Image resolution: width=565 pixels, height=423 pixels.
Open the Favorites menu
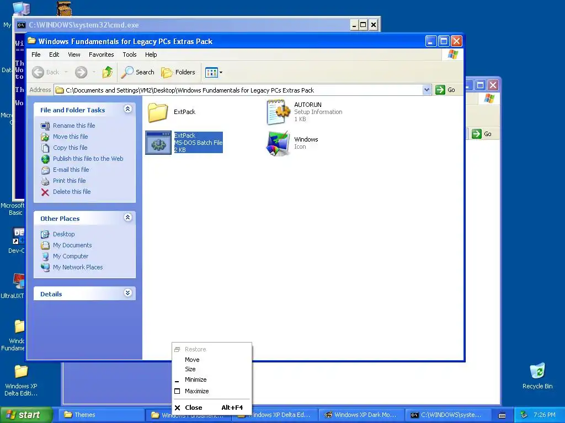pyautogui.click(x=102, y=55)
